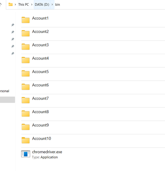Image resolution: width=165 pixels, height=171 pixels.
Task: Select the Account4 folder name
Action: pyautogui.click(x=40, y=58)
